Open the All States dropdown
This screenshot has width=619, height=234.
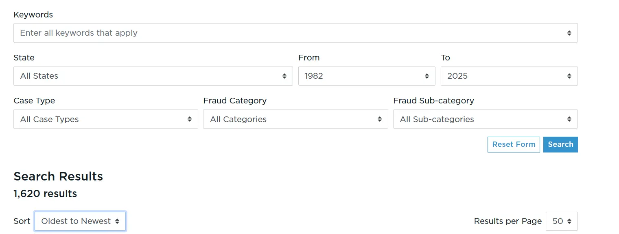click(x=147, y=76)
